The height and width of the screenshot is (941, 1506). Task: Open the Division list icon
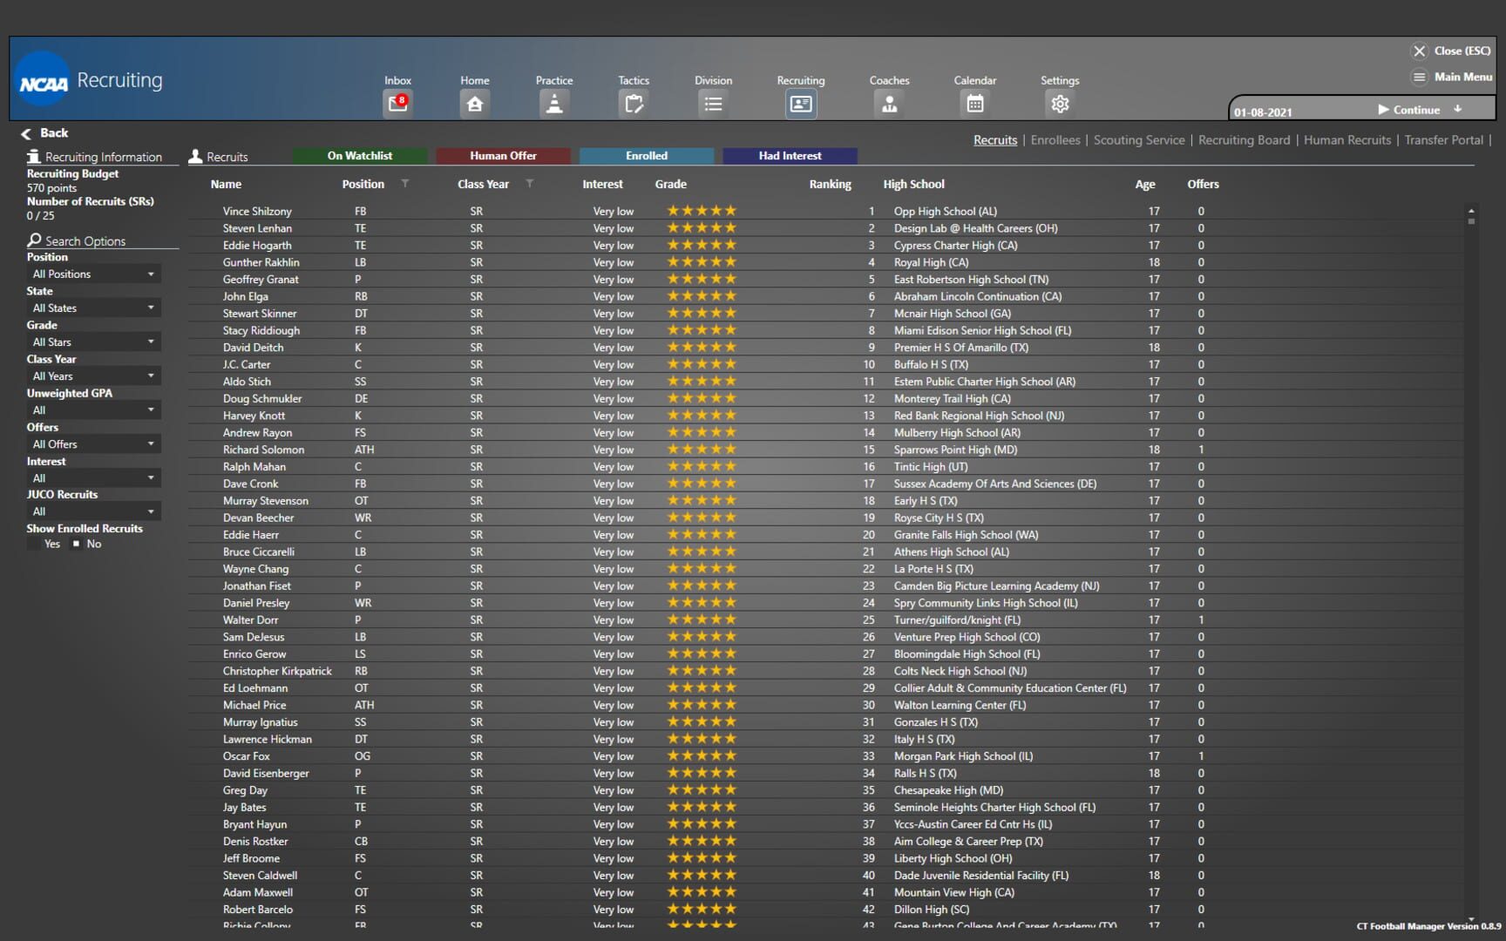(713, 104)
